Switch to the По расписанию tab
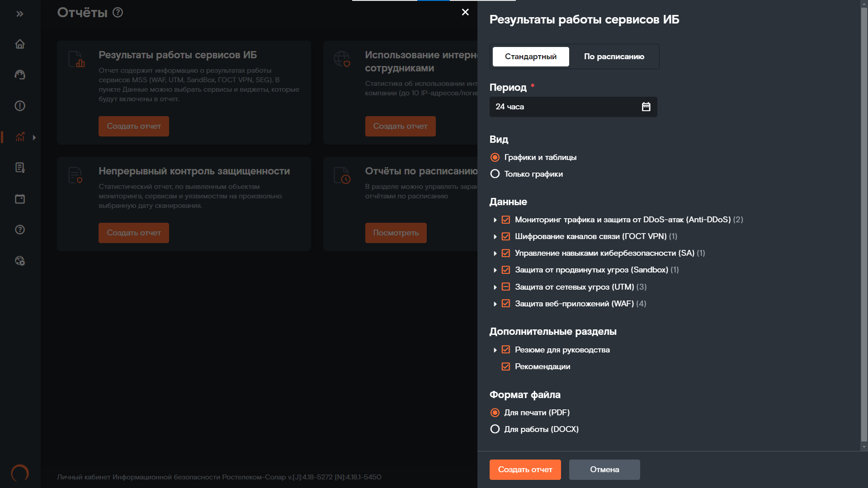 tap(613, 56)
